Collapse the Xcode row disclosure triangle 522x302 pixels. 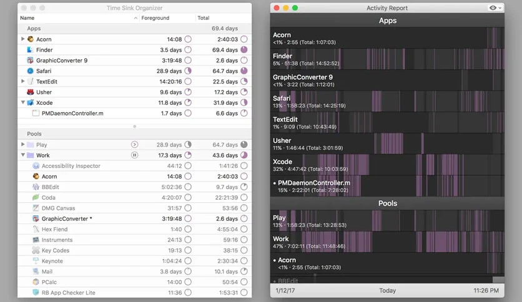[x=22, y=102]
